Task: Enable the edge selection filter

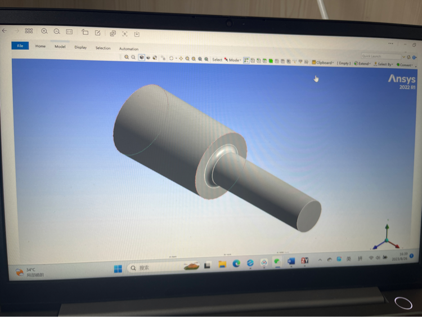Action: tap(259, 61)
